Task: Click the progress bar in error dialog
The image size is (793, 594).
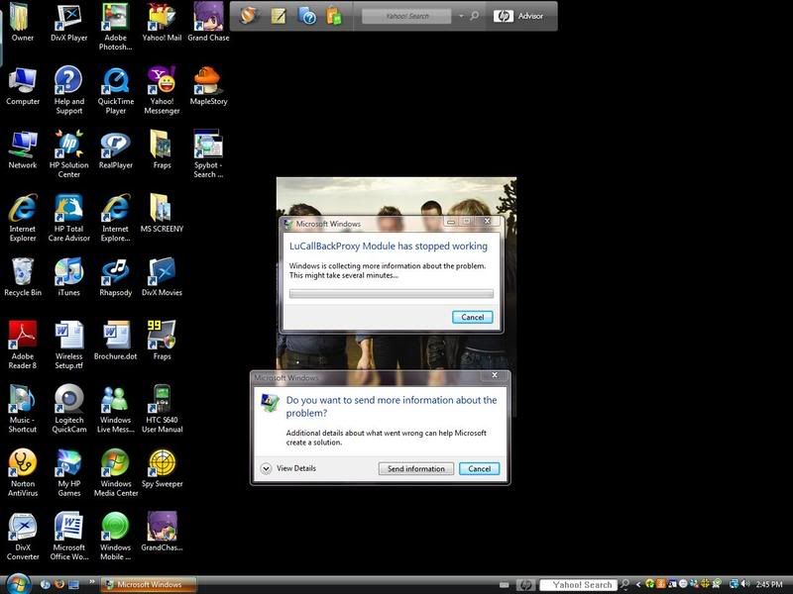Action: [391, 294]
